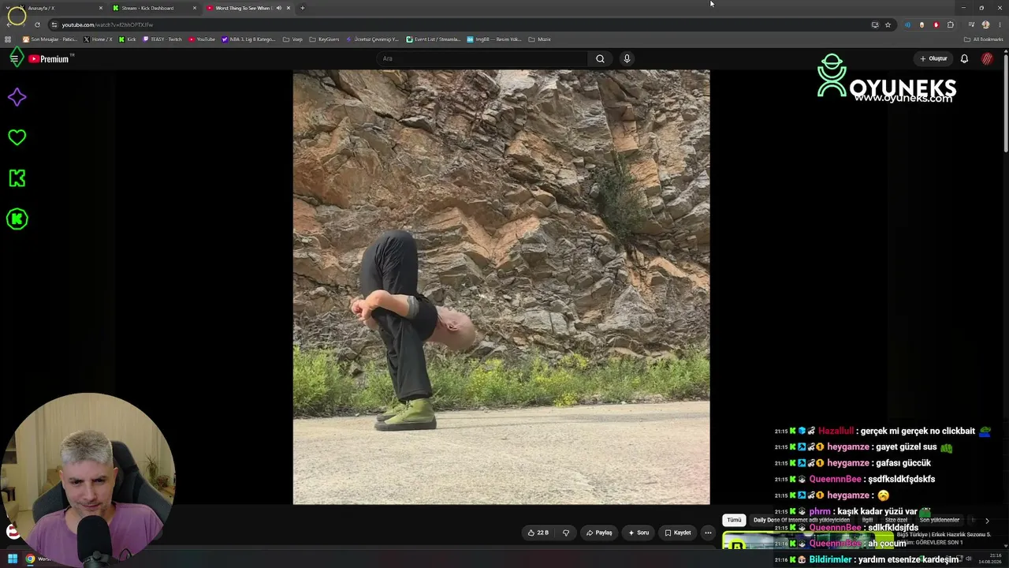Open the apps grid in bookmarks bar

8,39
